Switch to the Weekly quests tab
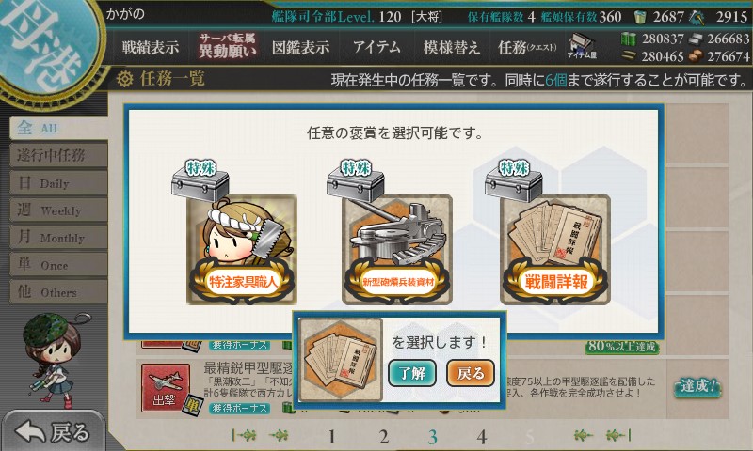This screenshot has height=451, width=753. (x=58, y=210)
